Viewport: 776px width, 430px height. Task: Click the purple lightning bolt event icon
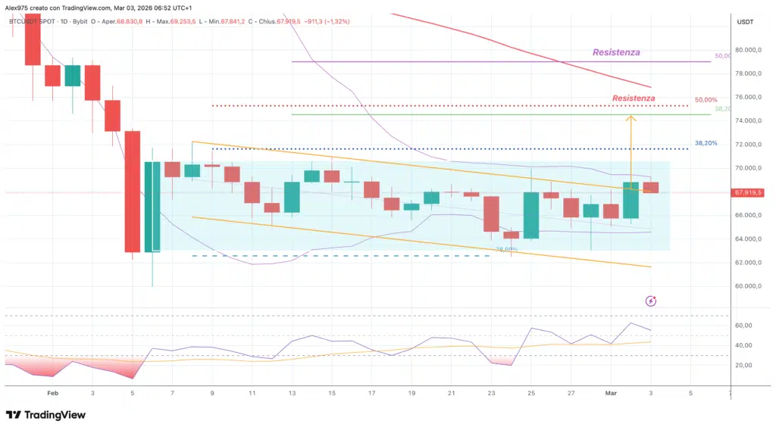coord(650,301)
